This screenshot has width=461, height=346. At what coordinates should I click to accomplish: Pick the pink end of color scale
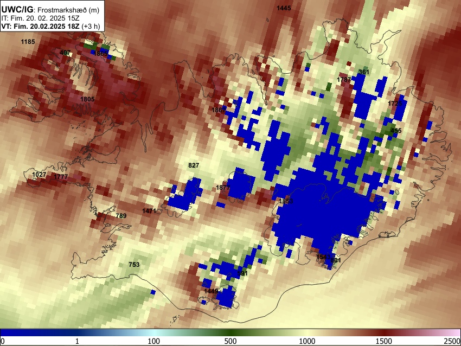click(x=455, y=333)
